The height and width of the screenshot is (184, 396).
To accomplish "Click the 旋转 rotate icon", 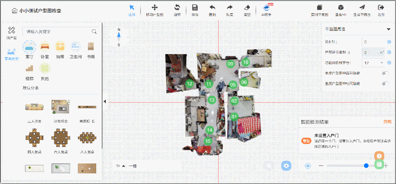I will click(177, 8).
